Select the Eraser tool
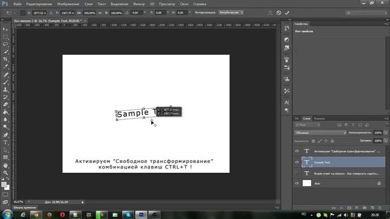 click(5, 105)
